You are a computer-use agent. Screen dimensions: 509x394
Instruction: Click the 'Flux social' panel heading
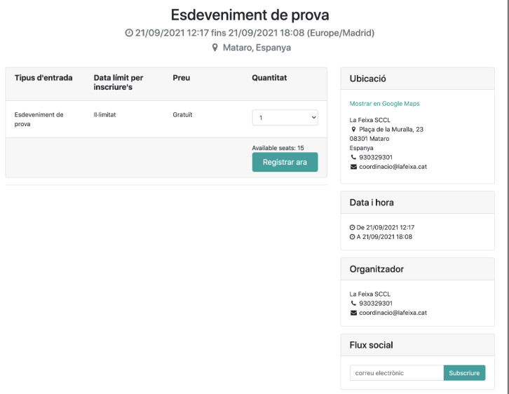371,345
